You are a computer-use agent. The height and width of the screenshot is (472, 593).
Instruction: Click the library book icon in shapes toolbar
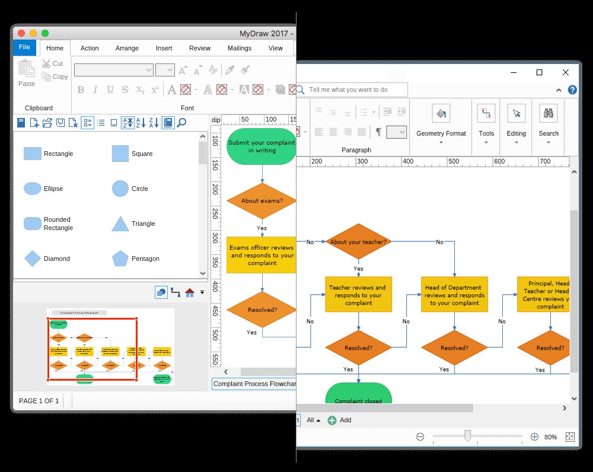(x=21, y=123)
